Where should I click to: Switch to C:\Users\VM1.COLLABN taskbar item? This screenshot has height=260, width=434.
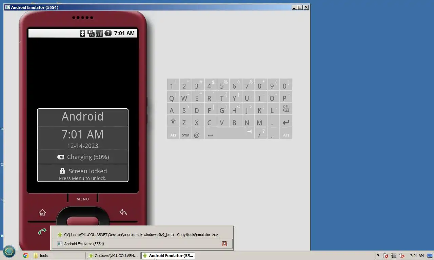click(114, 256)
